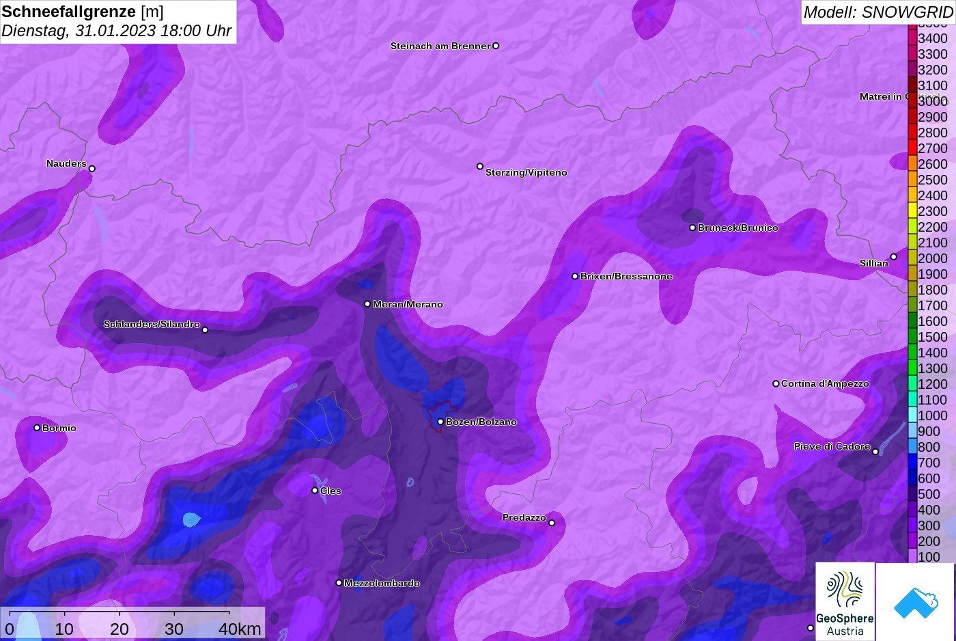
Task: Click the Sillian location dot
Action: [893, 257]
